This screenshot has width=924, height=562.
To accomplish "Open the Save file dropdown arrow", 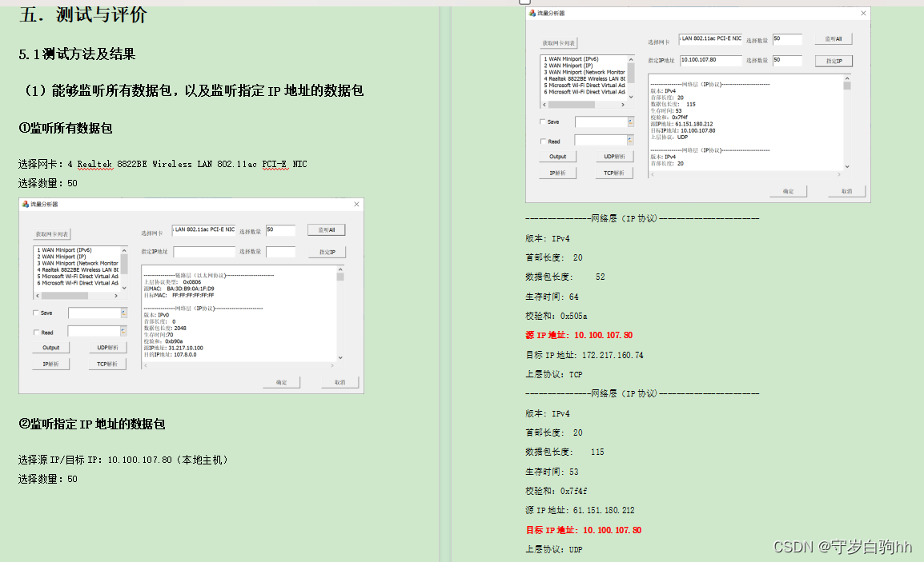I will coord(630,122).
